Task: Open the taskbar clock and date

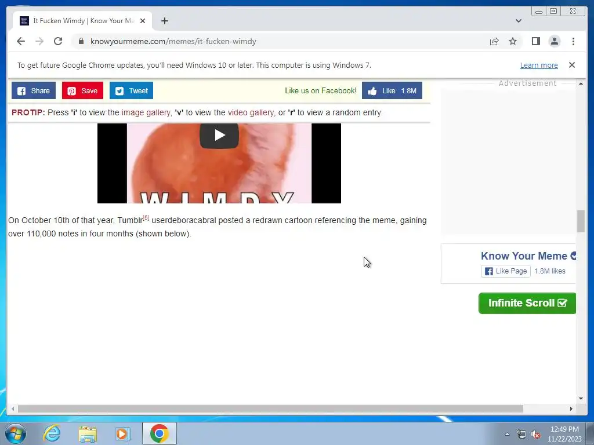Action: point(564,434)
